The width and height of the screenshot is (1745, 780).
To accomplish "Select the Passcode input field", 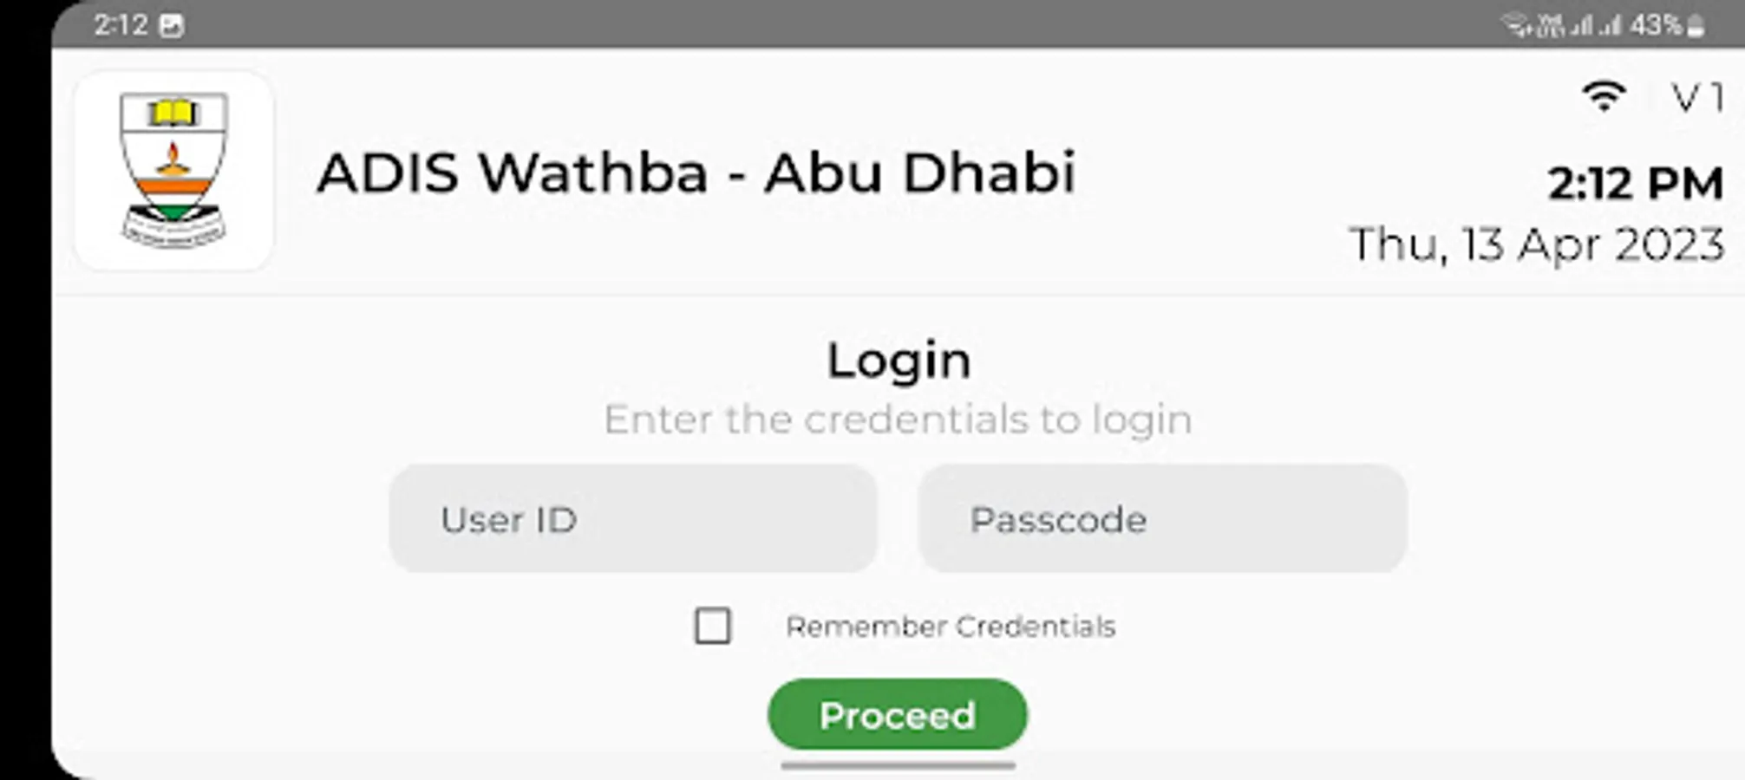I will [1162, 519].
